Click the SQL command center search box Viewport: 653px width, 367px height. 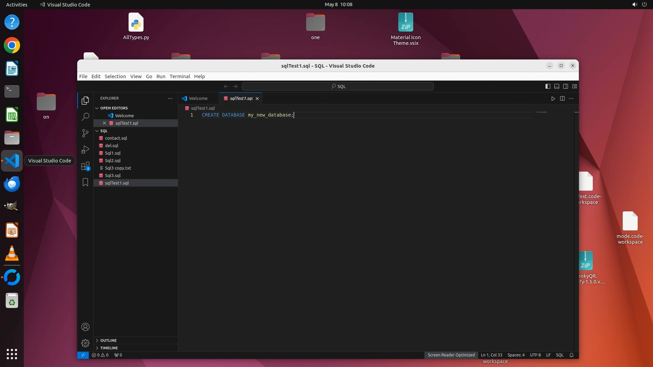coord(338,86)
